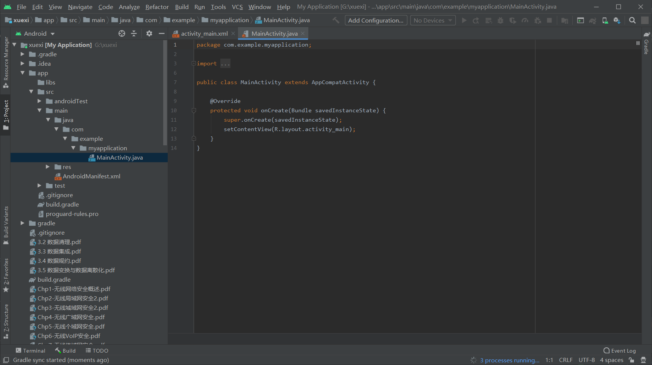The height and width of the screenshot is (365, 652).
Task: Toggle the Build Variants side panel
Action: click(6, 225)
